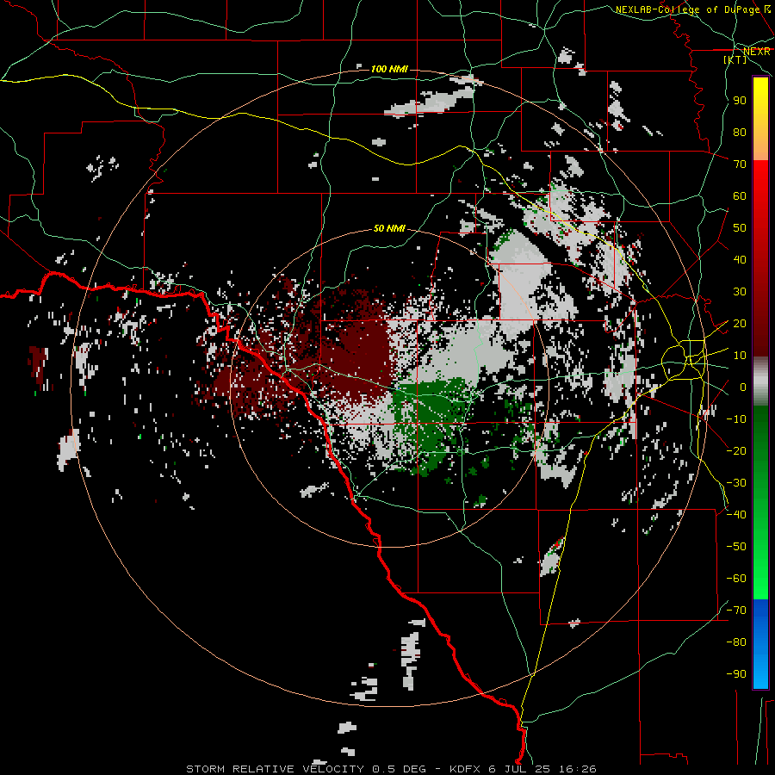Click the "-70" scale label
This screenshot has width=775, height=775.
736,611
